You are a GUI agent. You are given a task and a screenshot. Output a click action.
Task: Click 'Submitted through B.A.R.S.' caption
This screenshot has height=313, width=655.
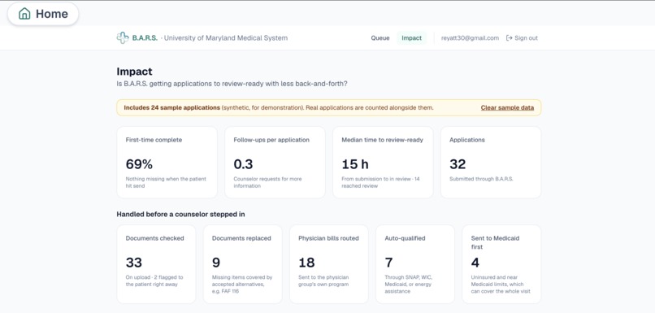(481, 179)
